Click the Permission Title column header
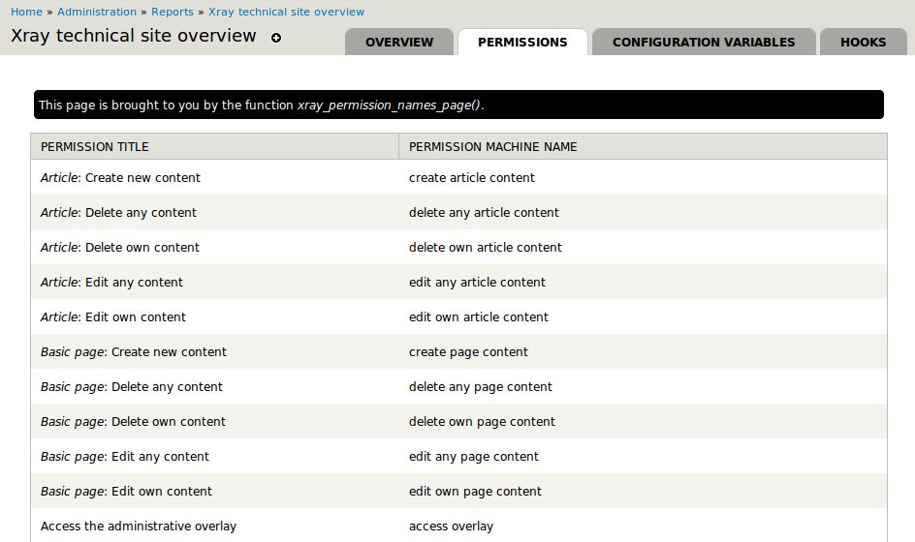The width and height of the screenshot is (915, 542). tap(215, 147)
